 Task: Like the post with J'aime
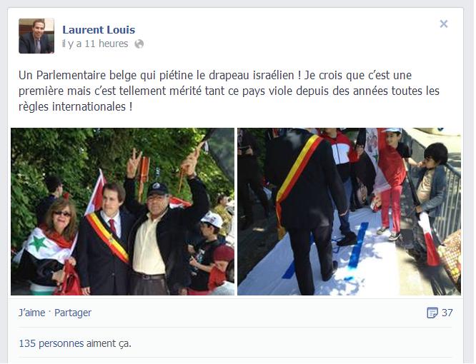32,313
